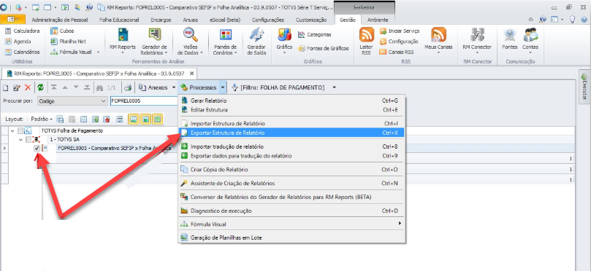The width and height of the screenshot is (591, 271).
Task: Click the lightbulb icon in title area
Action: pos(573,20)
